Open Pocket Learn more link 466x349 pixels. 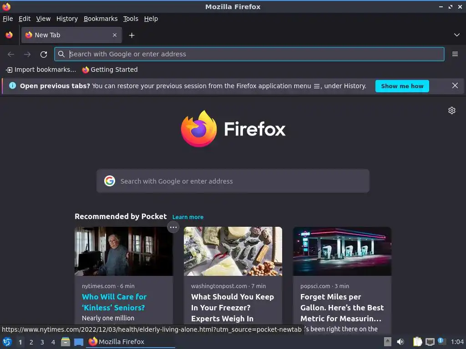(188, 217)
